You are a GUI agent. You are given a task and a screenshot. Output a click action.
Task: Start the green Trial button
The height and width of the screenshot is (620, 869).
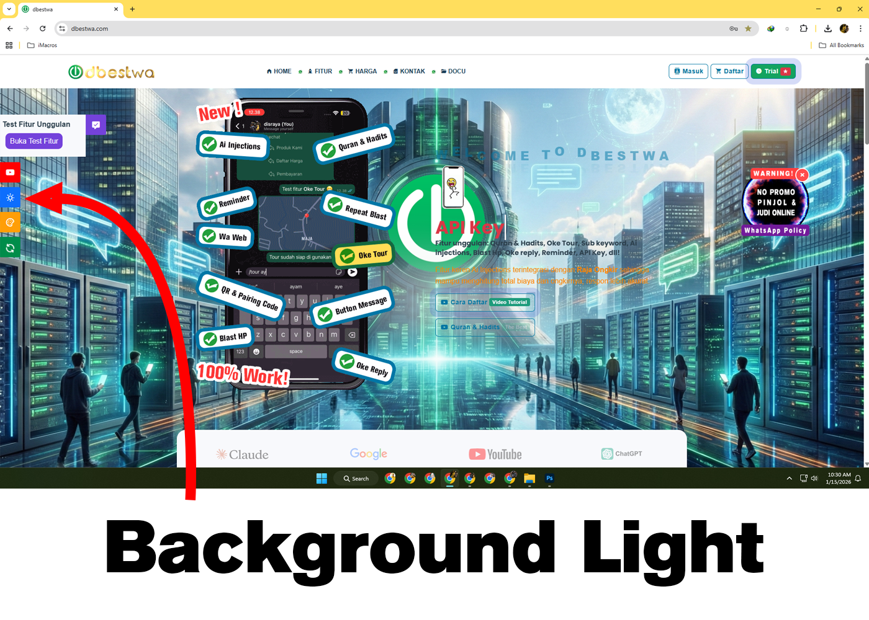tap(772, 71)
